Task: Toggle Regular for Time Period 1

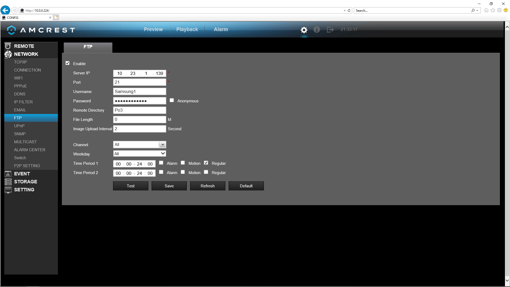Action: coord(206,163)
